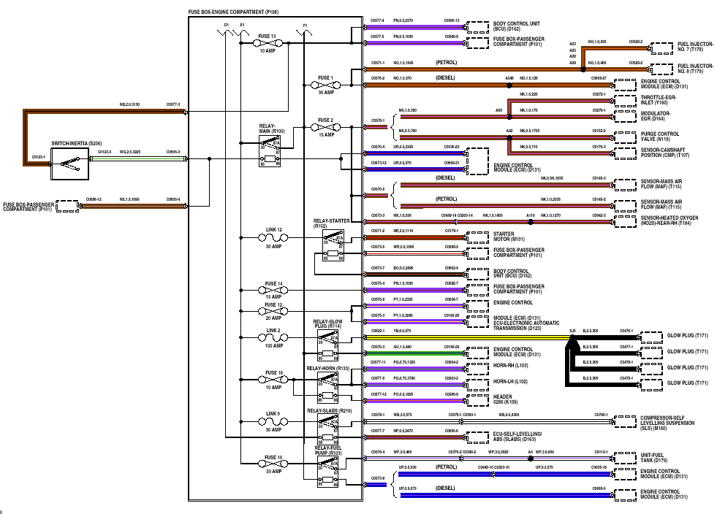717x514 pixels.
Task: Click the THROTTLE-EGR-INLET (Y160) label
Action: click(658, 100)
